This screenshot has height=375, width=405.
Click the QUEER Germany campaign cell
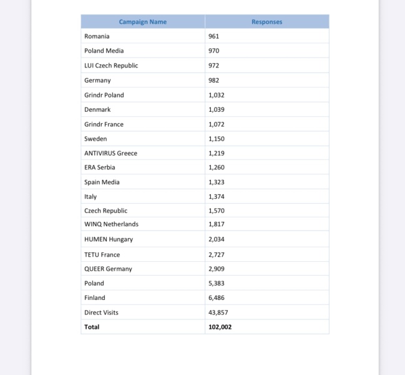click(x=108, y=269)
